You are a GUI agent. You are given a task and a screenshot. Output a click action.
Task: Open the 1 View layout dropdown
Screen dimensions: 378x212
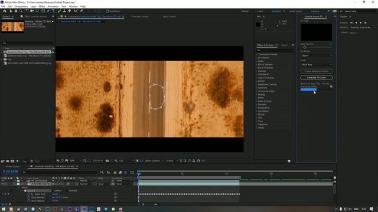(x=172, y=161)
